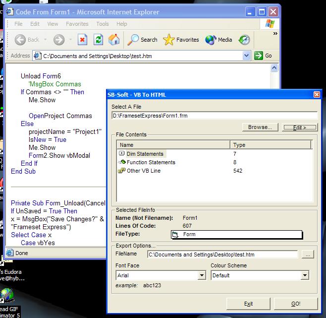This screenshot has height=318, width=326.
Task: Click the export FileName text field
Action: [x=222, y=254]
